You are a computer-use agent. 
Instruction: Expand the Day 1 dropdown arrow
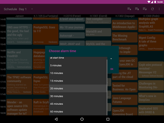click(32, 9)
